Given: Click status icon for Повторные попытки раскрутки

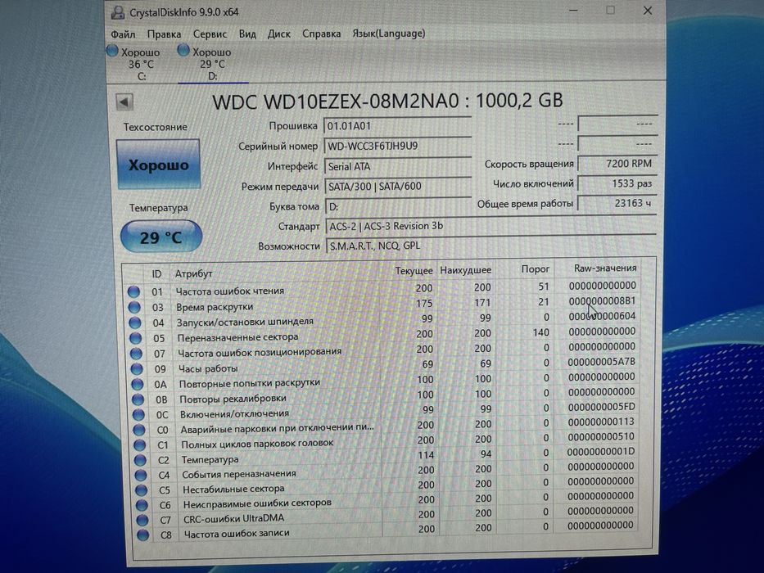Looking at the screenshot, I should [x=138, y=385].
